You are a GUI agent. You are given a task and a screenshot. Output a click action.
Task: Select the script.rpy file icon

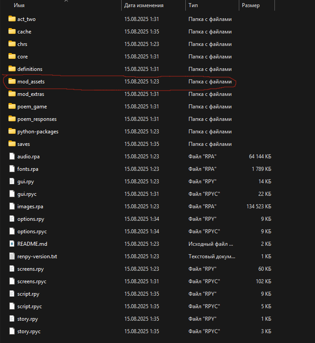click(x=12, y=293)
